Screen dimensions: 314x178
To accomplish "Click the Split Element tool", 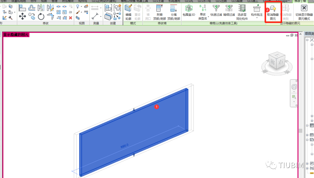I will coord(58,7).
